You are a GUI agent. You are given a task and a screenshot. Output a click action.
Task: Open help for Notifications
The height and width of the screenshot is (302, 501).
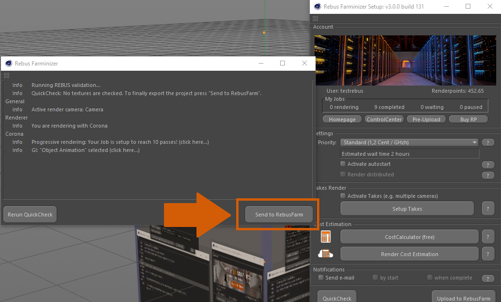click(488, 279)
